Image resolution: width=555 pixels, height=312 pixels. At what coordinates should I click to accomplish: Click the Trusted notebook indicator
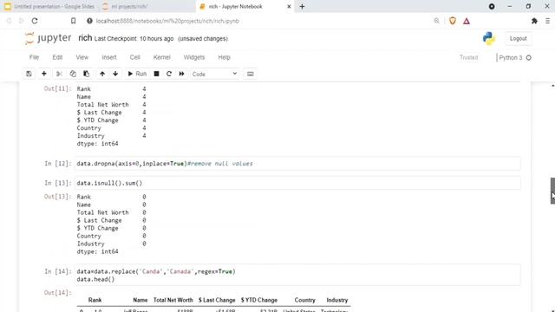[x=468, y=57]
